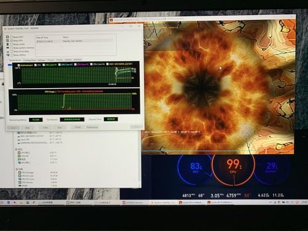Click the GPU 83% usage gauge
This screenshot has width=308, height=231.
pos(195,167)
